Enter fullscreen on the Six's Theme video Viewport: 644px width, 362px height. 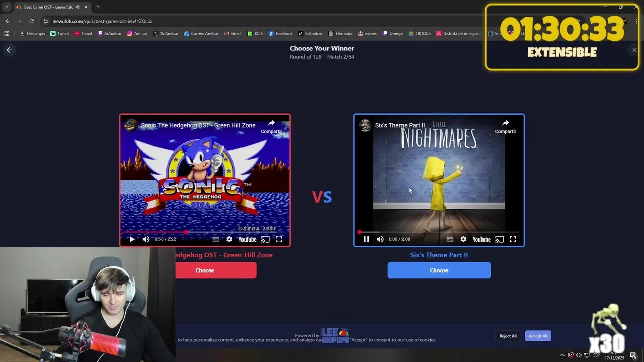coord(513,239)
